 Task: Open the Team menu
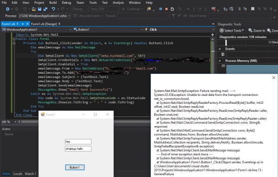(x=80, y=3)
